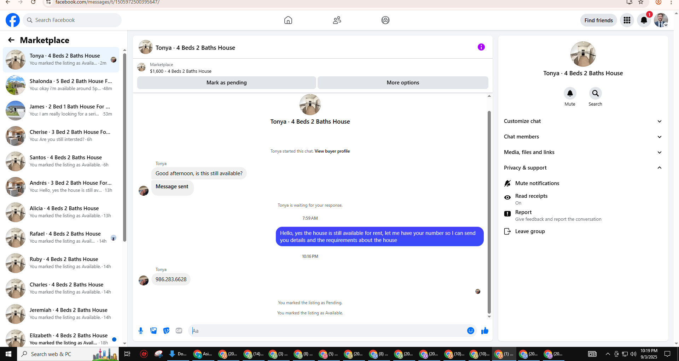This screenshot has height=361, width=679.
Task: Click the Windows taskbar search box
Action: (x=68, y=354)
